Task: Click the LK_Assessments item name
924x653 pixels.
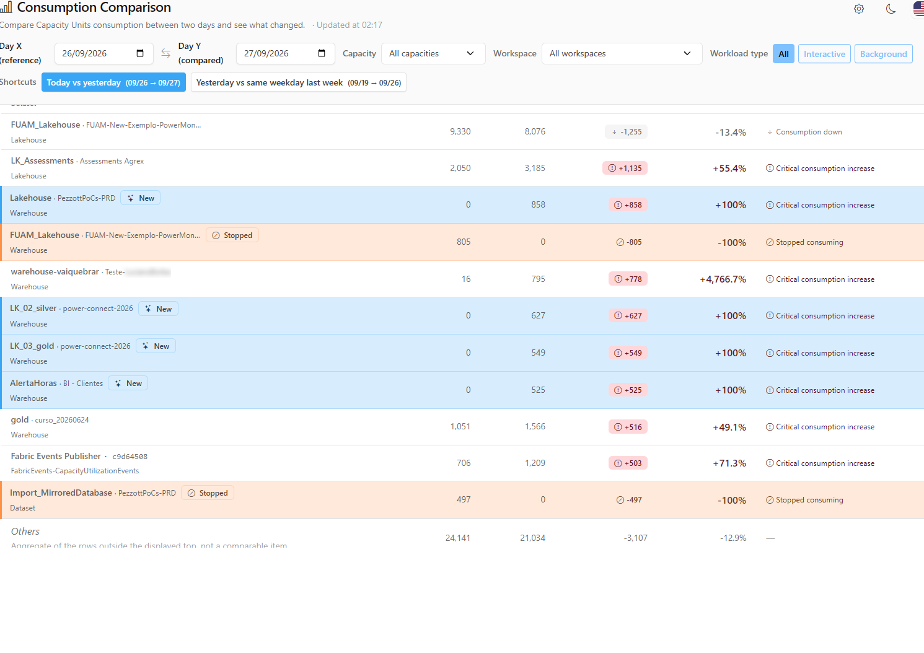Action: click(x=42, y=161)
